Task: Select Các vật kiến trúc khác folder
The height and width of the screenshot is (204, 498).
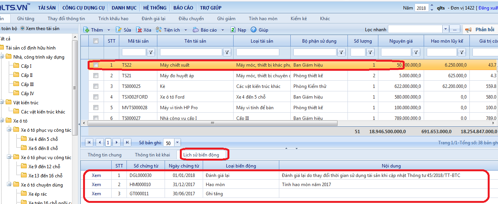Action: (39, 112)
